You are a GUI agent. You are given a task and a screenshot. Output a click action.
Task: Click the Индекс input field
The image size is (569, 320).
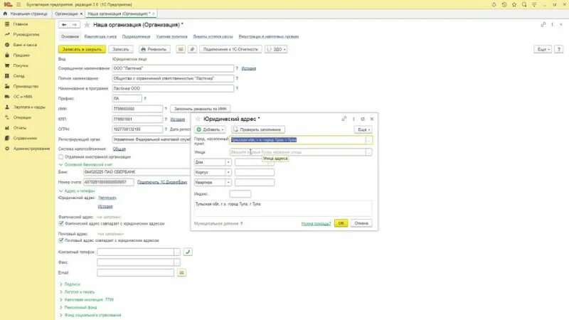(x=240, y=193)
